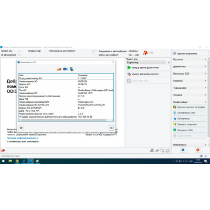Click the greyed icon beside vehicle designation
Screen dimensions: 210x210
[x=93, y=51]
